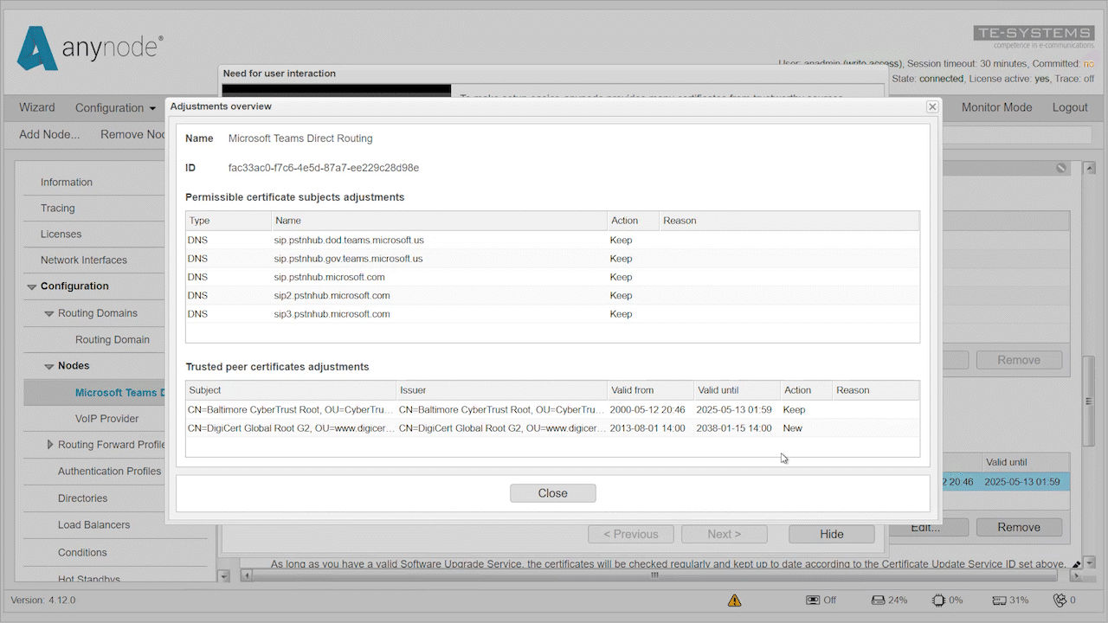Collapse the Configuration tree section
Screen dimensions: 1108x623
[x=32, y=286]
